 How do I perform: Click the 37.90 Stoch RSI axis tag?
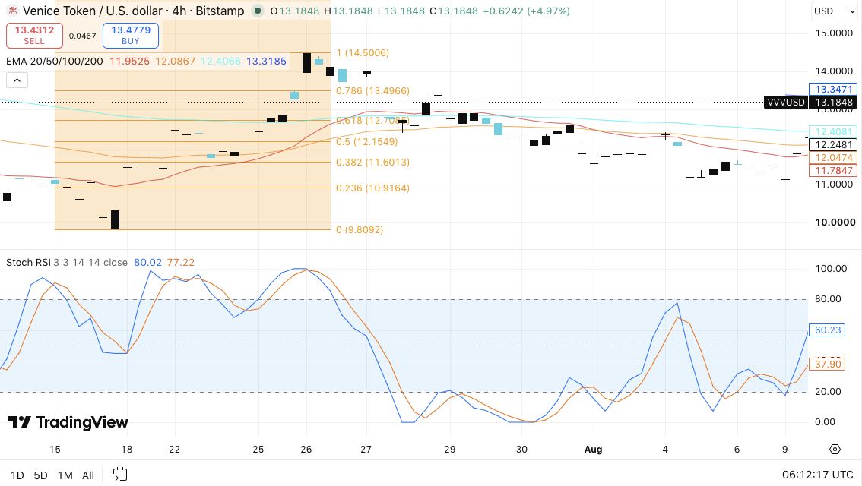click(827, 364)
